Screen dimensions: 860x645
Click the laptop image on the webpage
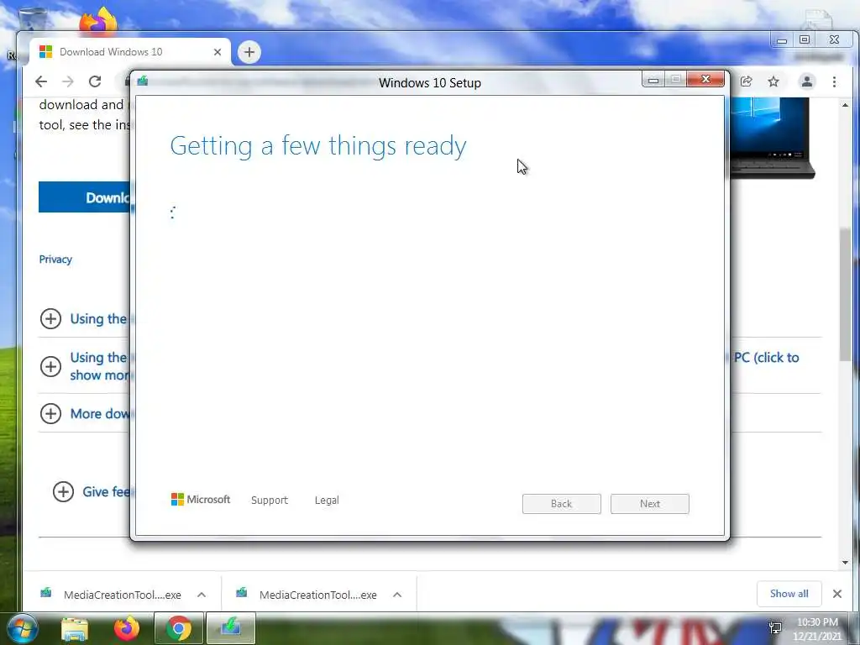[x=771, y=138]
